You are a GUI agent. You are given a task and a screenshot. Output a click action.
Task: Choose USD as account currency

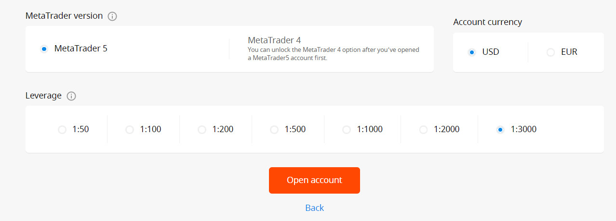(472, 52)
